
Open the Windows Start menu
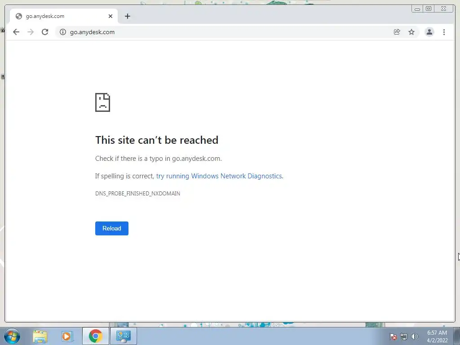tap(12, 336)
